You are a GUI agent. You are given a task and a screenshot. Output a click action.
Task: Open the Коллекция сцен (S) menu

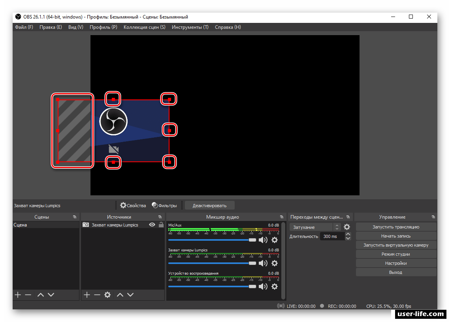pos(144,27)
